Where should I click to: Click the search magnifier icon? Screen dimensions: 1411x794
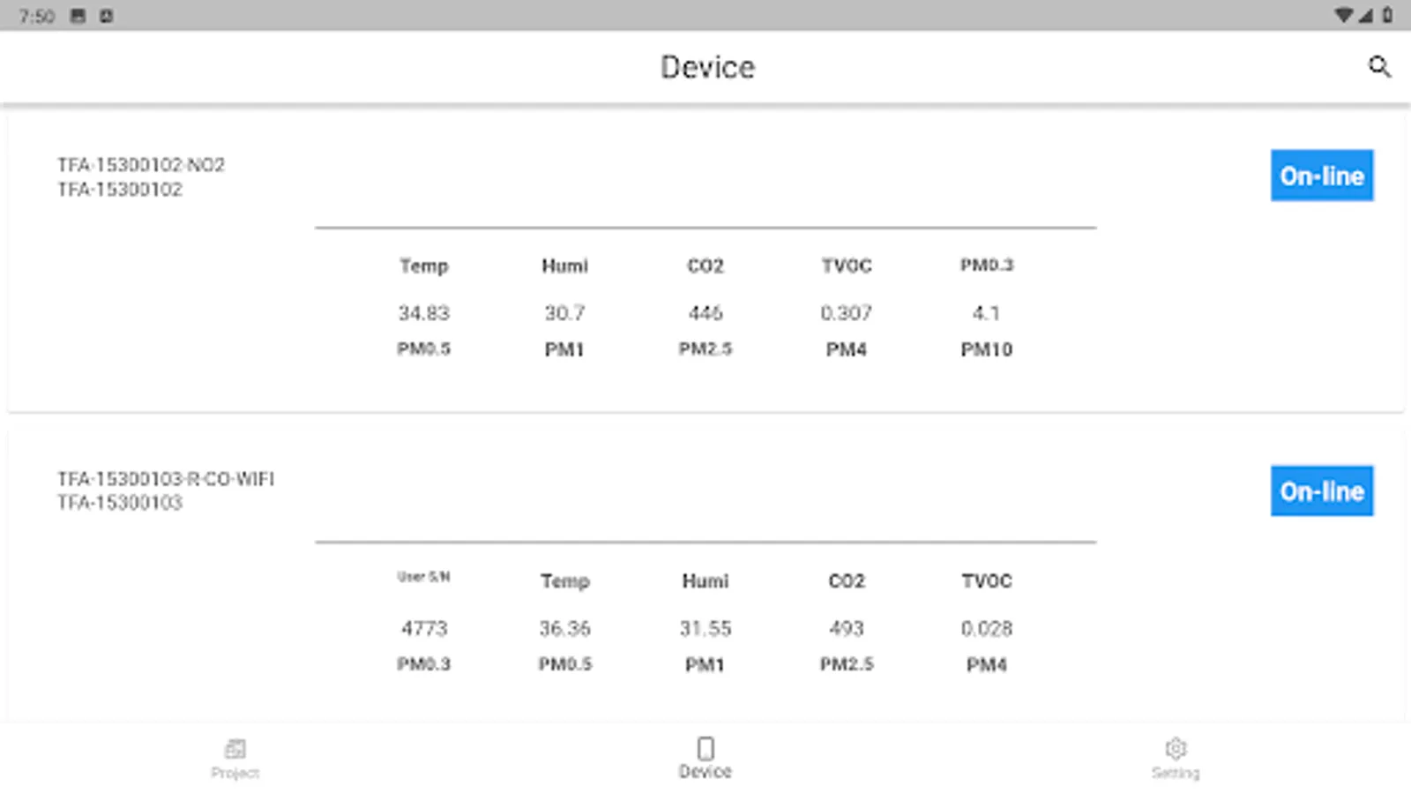[1379, 67]
